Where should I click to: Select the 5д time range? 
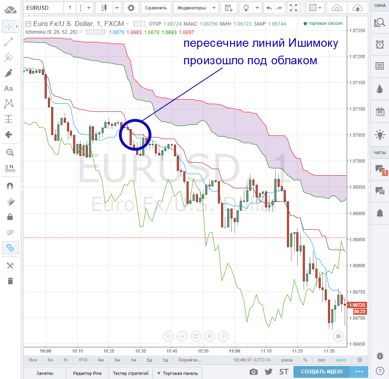point(149,360)
